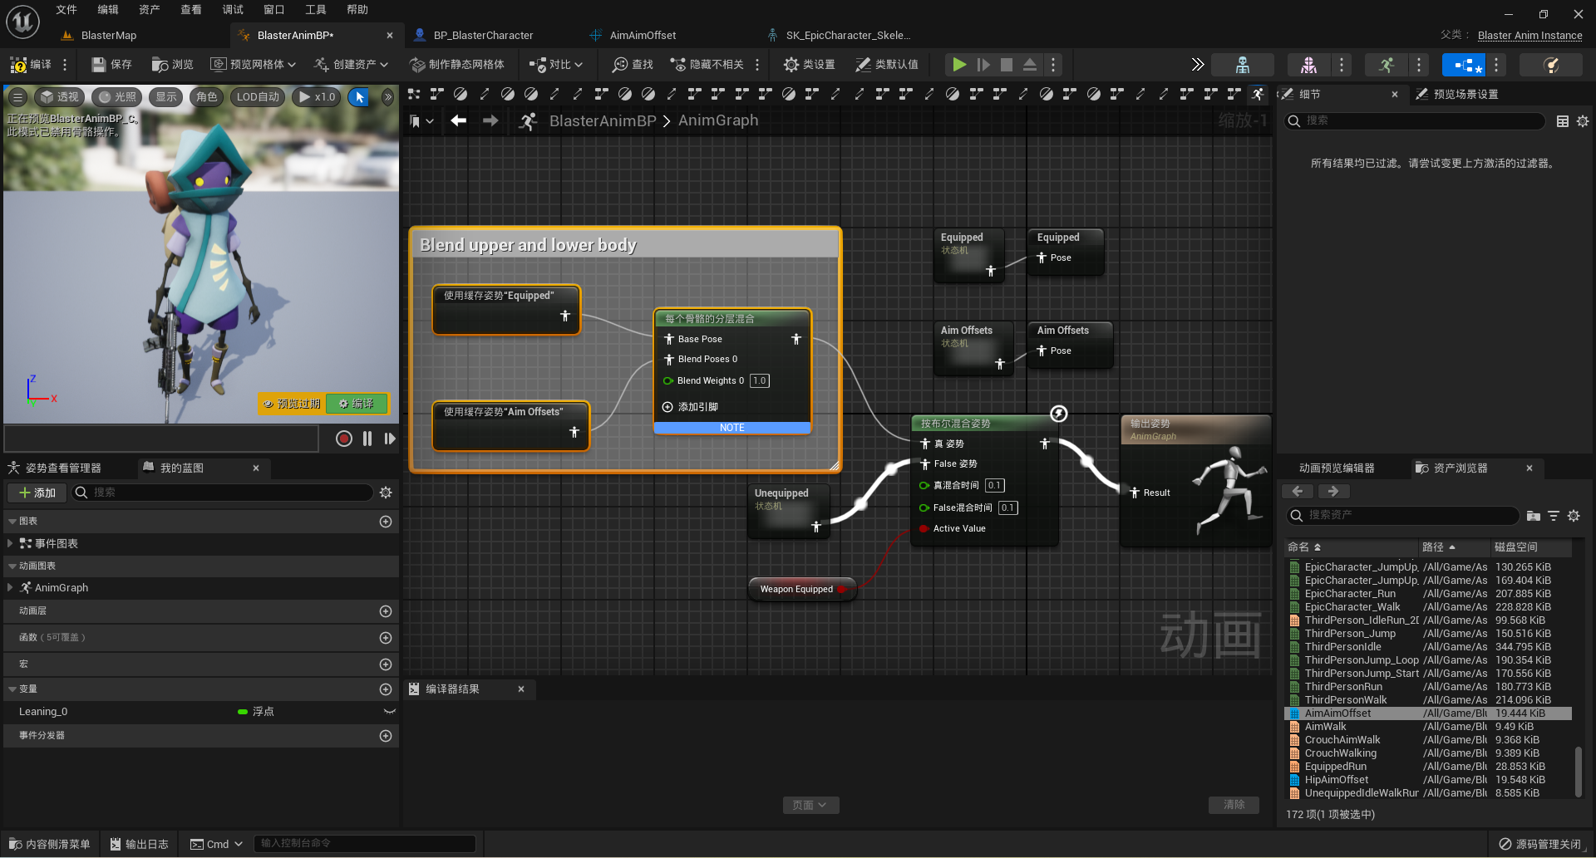Open the Diff (对比) dropdown
Viewport: 1596px width, 858px height.
(556, 65)
